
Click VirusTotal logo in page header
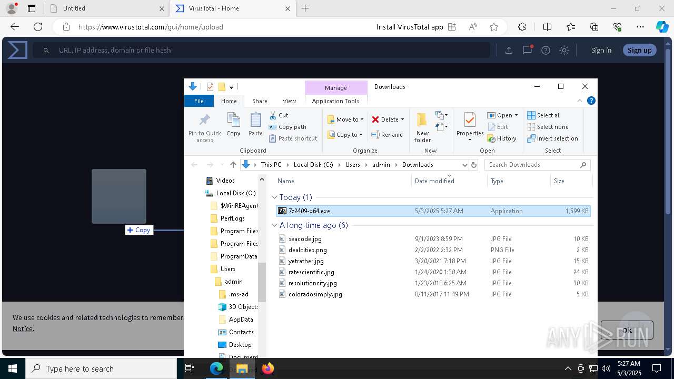pos(17,50)
